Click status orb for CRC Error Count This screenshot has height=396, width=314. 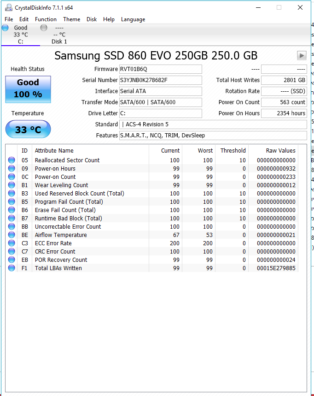[x=12, y=251]
